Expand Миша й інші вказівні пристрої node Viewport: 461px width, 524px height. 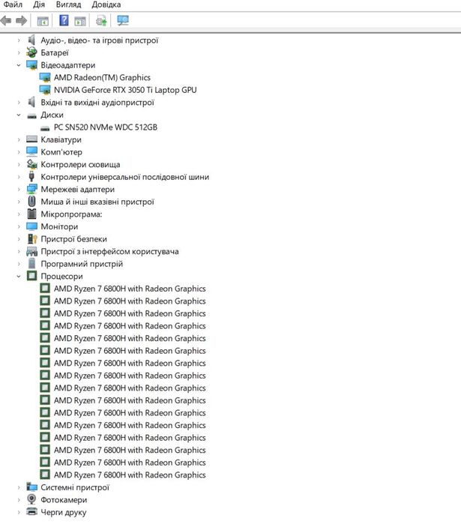tap(19, 202)
